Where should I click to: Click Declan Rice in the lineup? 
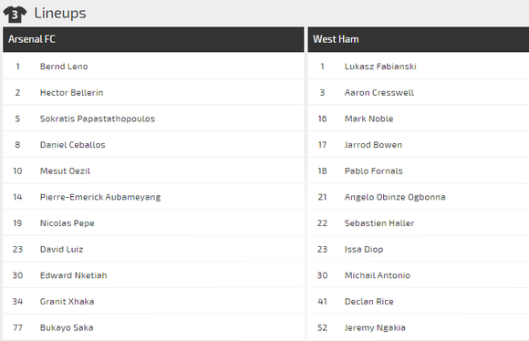point(368,302)
